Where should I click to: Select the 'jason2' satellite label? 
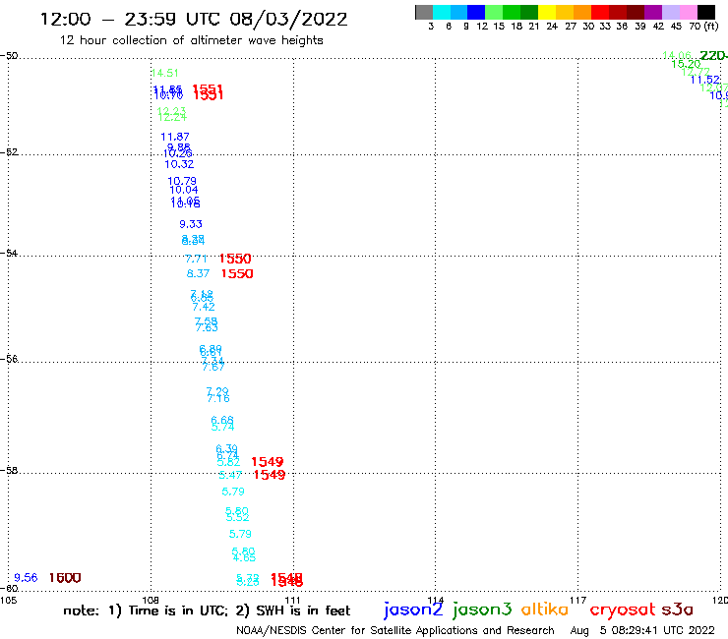click(413, 610)
